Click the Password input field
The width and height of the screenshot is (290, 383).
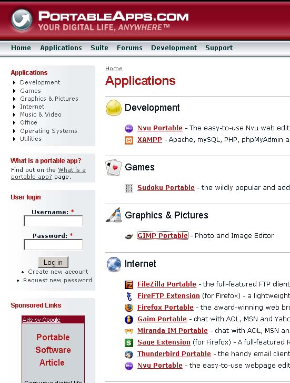click(x=53, y=245)
